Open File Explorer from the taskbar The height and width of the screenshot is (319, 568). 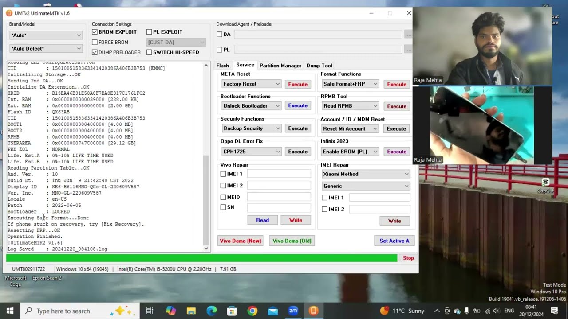tap(191, 311)
